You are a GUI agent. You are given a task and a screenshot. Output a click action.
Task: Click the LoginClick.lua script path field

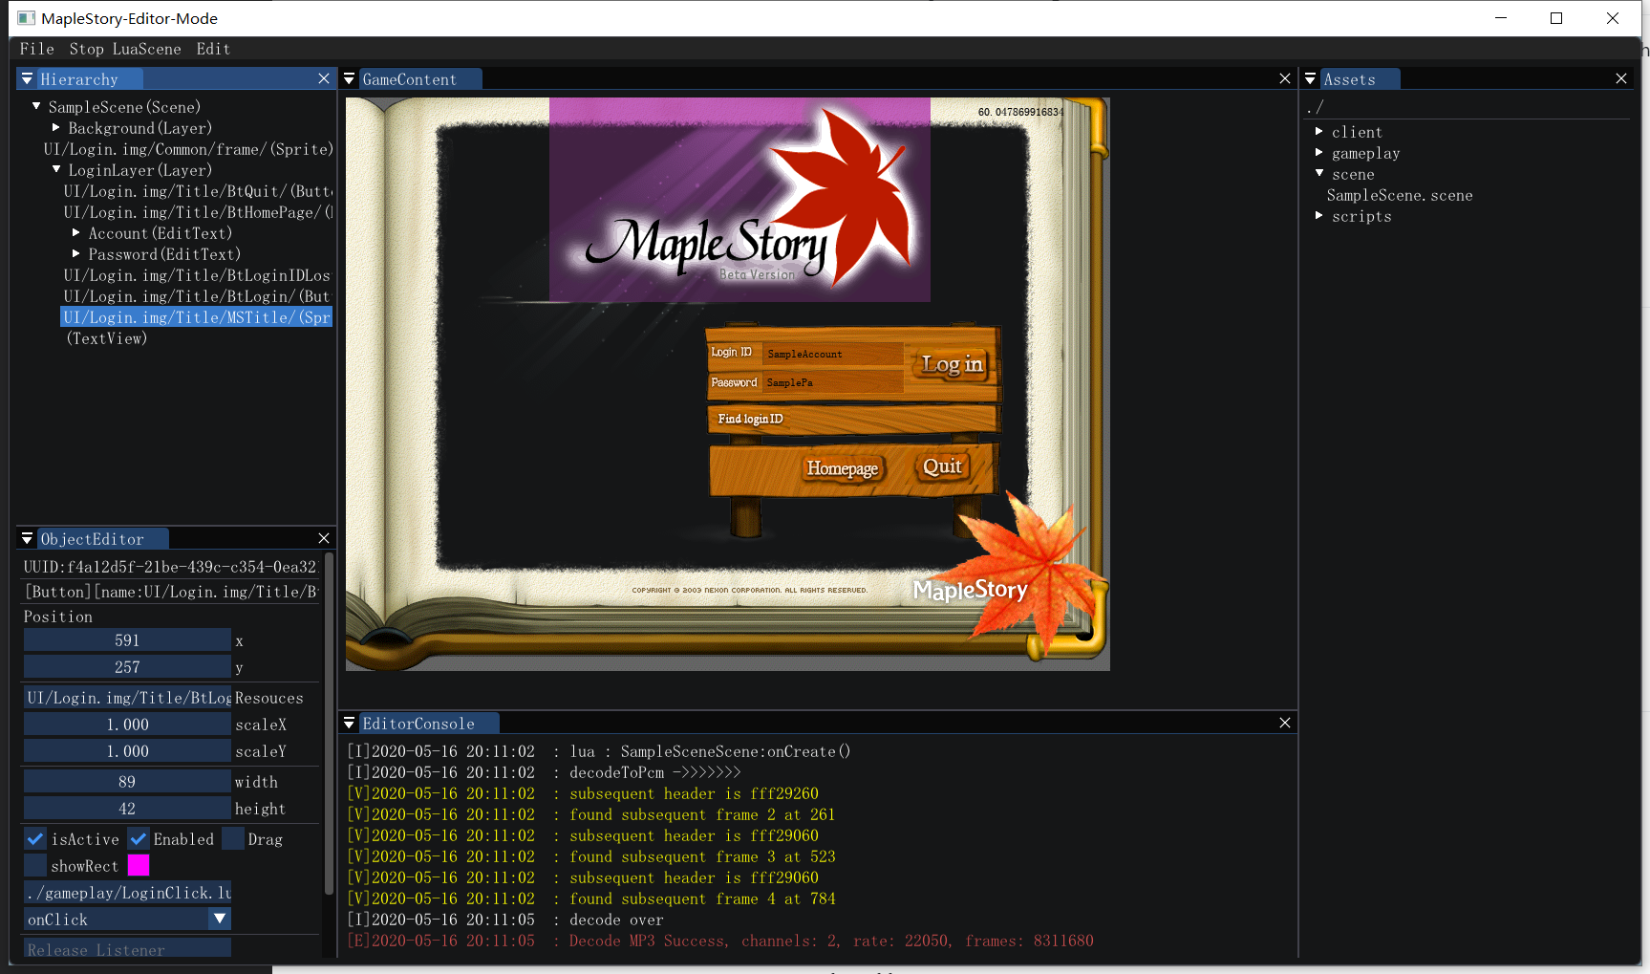click(x=127, y=893)
